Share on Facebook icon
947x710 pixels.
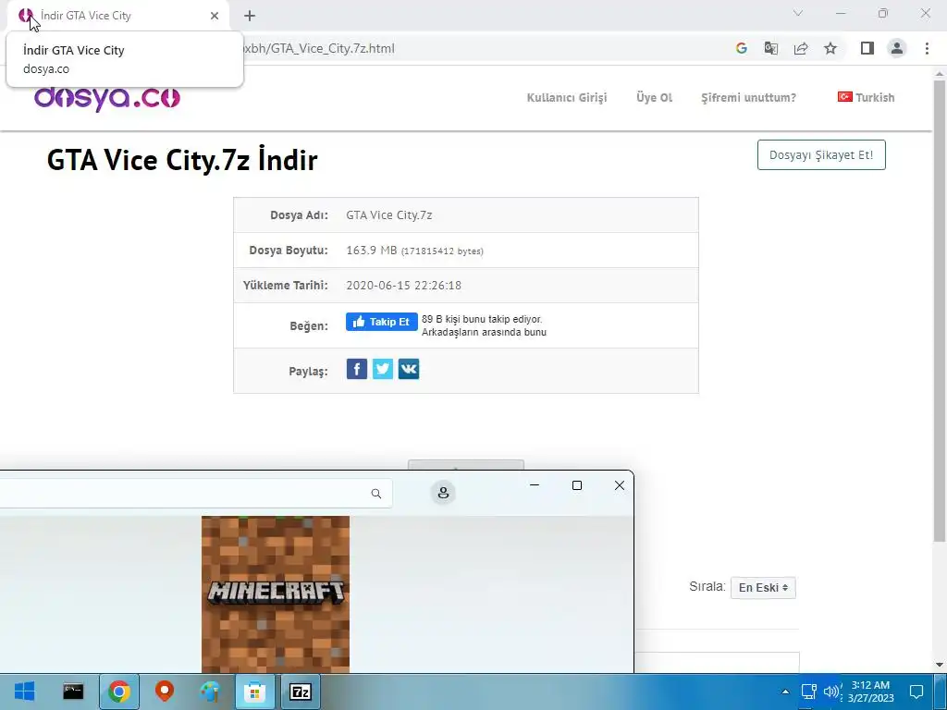pos(357,369)
